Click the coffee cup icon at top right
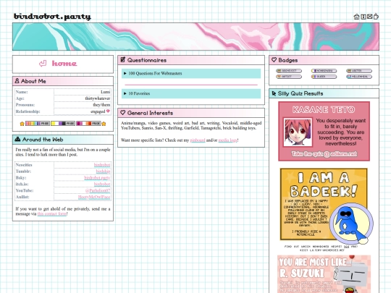Viewport: 391px width, 293px height. 376,17
